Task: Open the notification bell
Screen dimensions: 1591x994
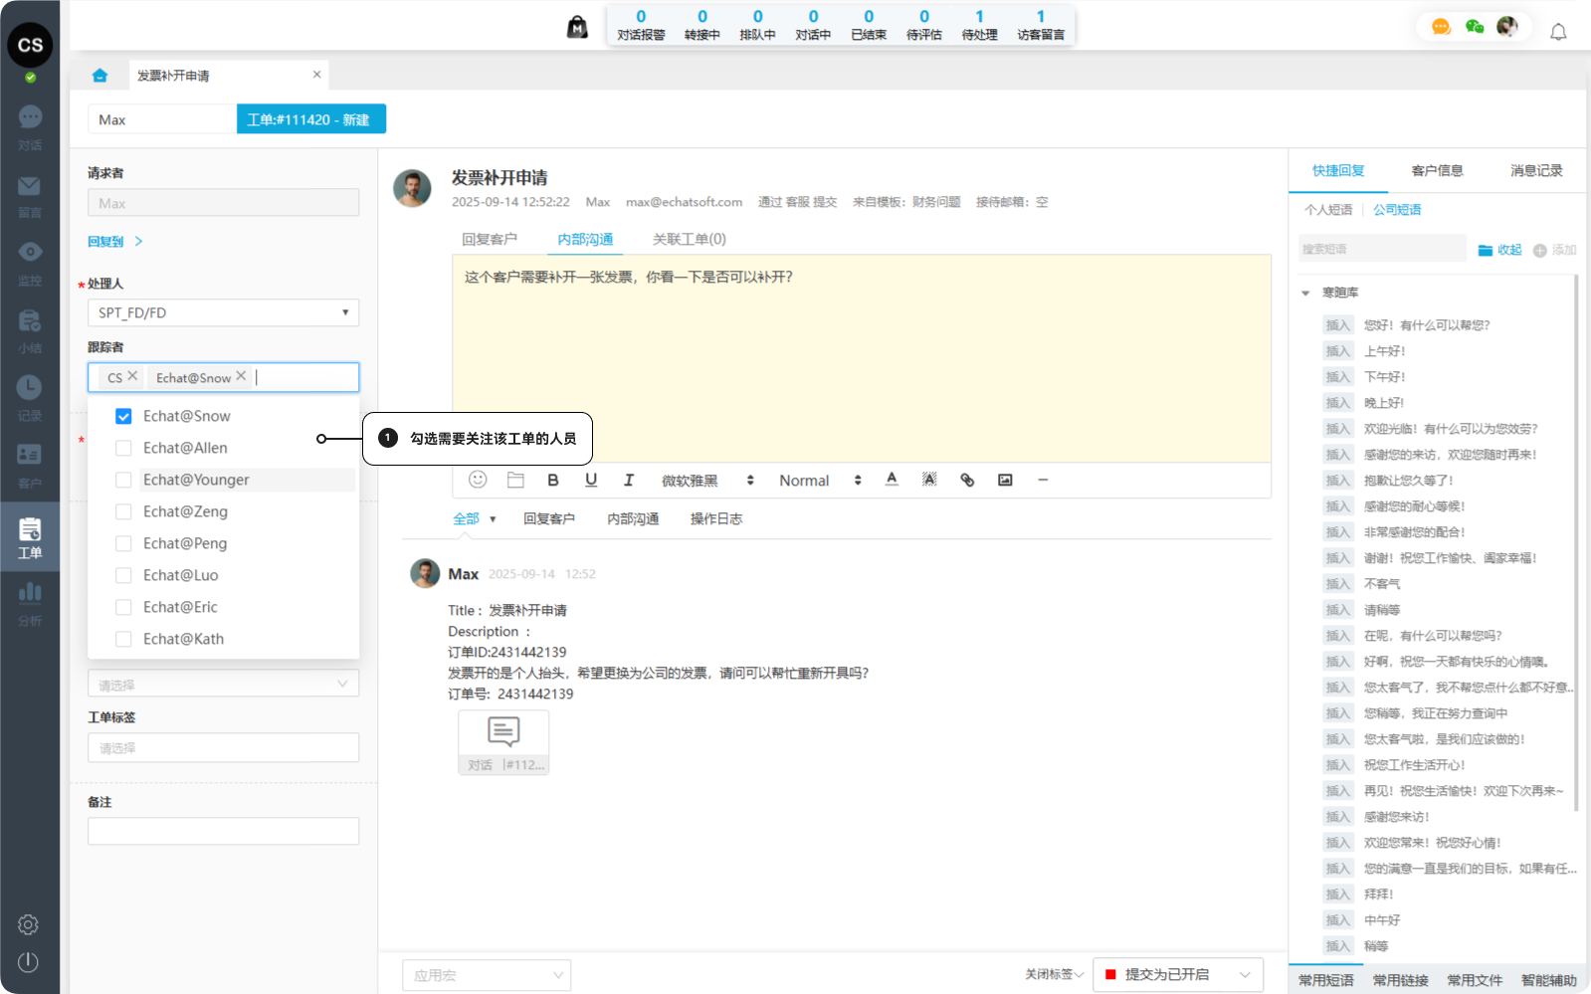Action: (1558, 32)
